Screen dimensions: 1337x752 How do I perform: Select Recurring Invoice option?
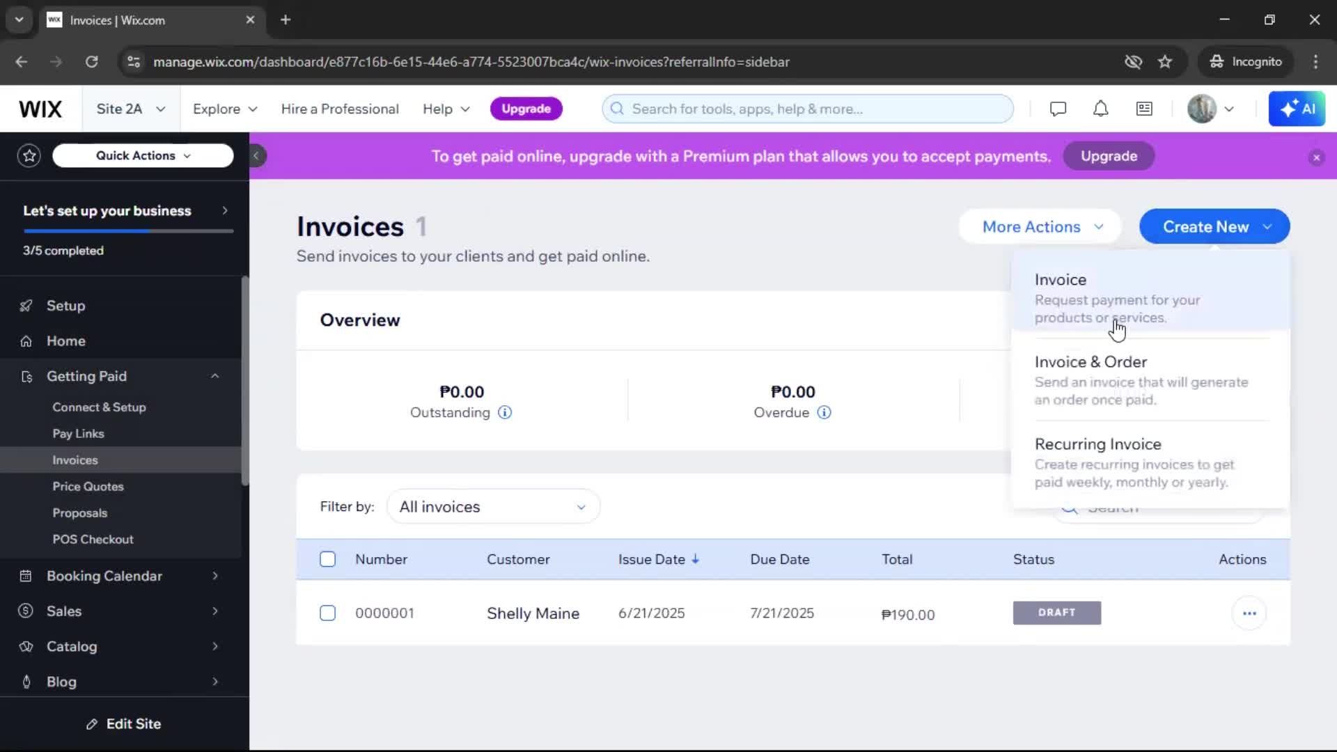[1150, 462]
